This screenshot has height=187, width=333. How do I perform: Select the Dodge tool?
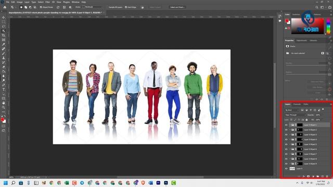tap(4, 81)
